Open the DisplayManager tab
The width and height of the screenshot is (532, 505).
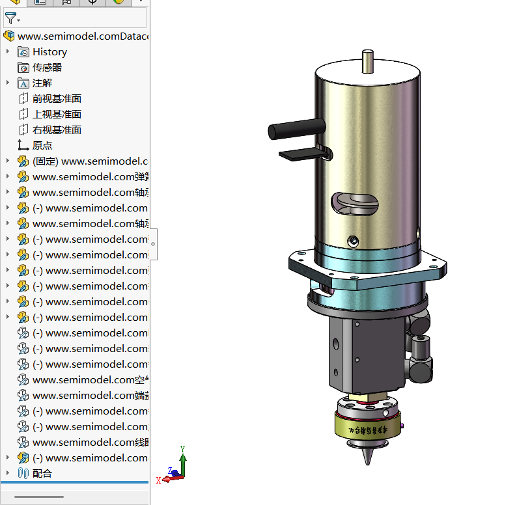[119, 3]
